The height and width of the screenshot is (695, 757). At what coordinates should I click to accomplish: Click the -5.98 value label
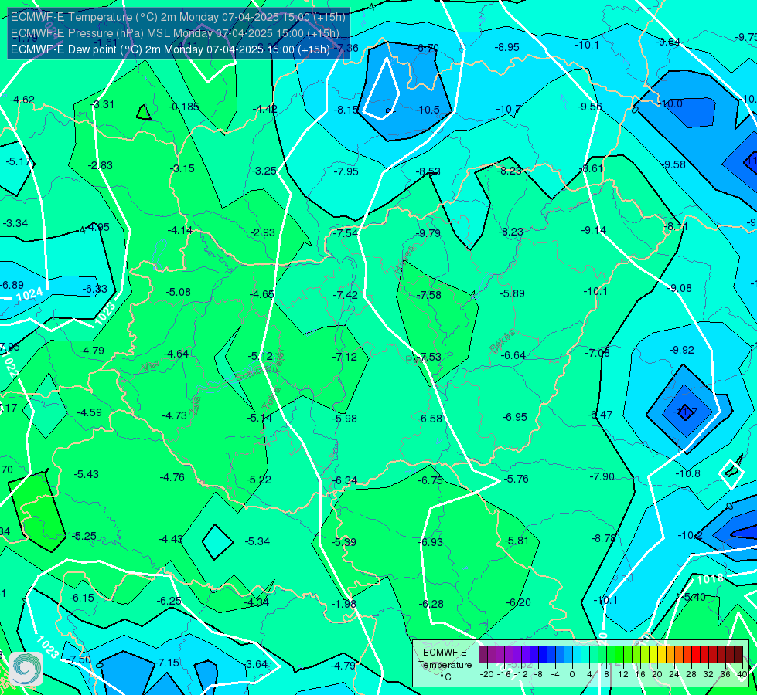pyautogui.click(x=345, y=419)
